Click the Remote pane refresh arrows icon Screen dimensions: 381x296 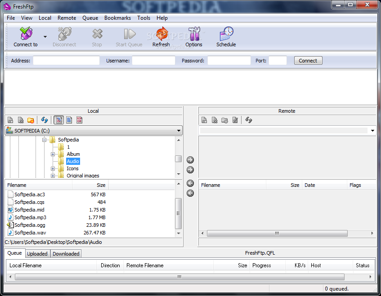tap(249, 120)
